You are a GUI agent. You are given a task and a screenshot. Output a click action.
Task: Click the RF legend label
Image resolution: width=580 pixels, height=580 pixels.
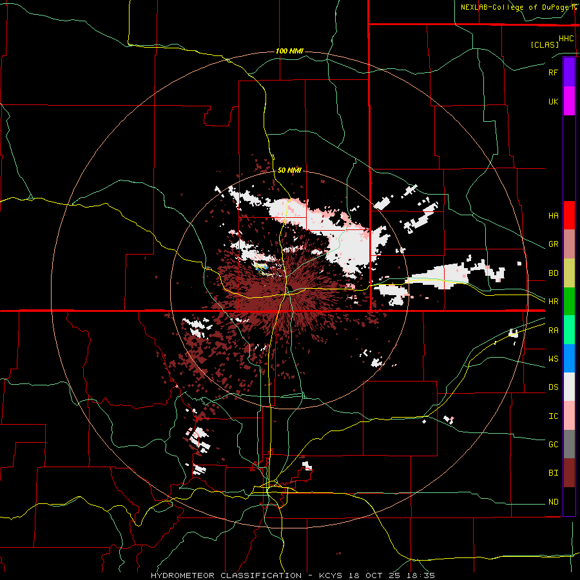[x=553, y=72]
